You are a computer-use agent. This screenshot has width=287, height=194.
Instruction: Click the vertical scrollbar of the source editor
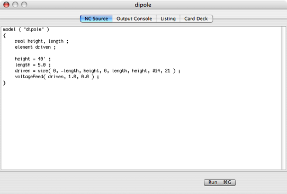283,98
